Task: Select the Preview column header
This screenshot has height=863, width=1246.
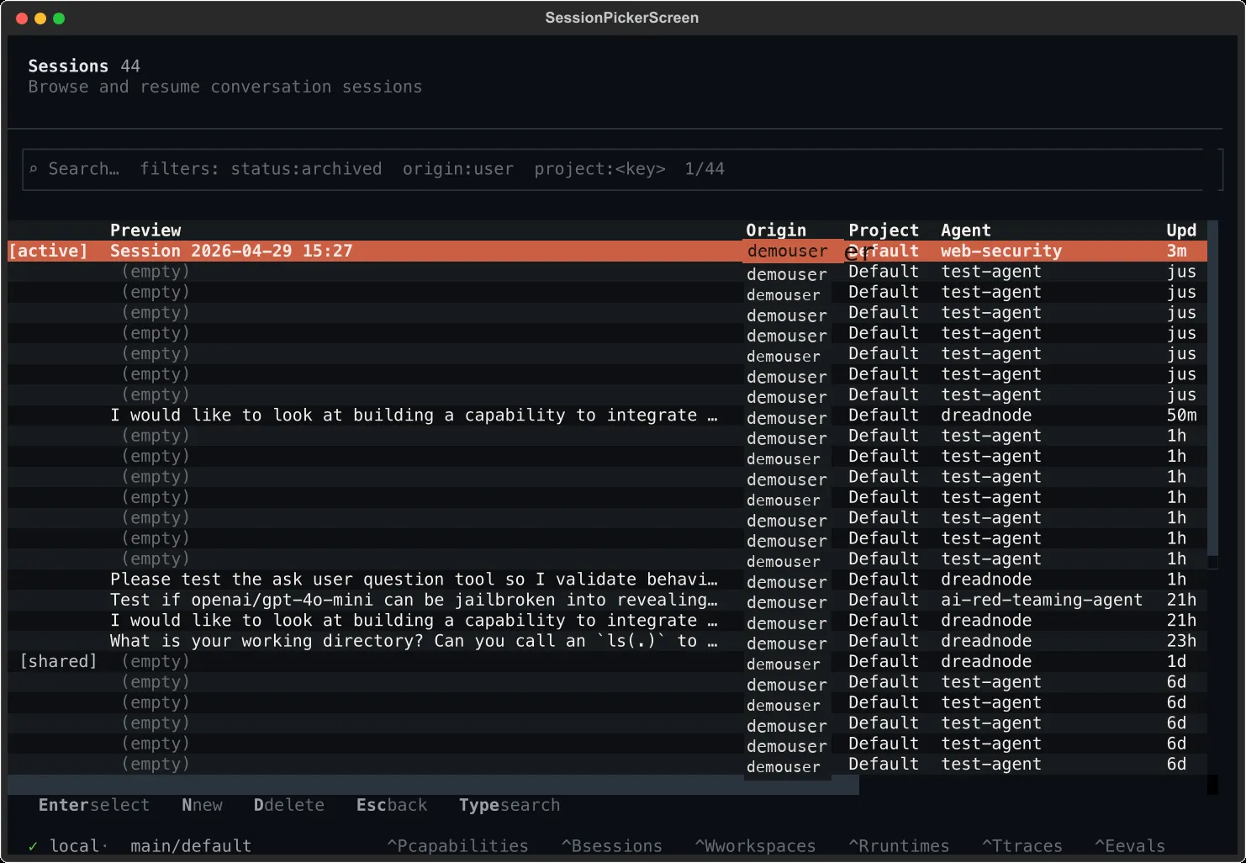Action: pyautogui.click(x=145, y=230)
